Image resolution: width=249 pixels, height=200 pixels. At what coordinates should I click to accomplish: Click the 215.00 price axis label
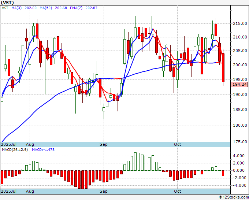coord(240,23)
